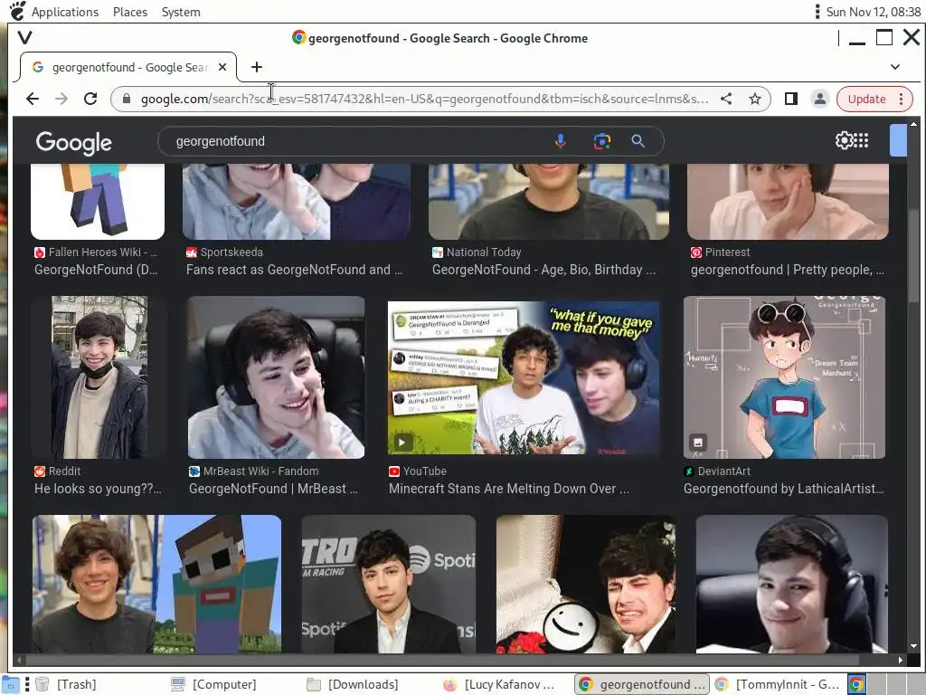Start voice search with the microphone

point(561,141)
